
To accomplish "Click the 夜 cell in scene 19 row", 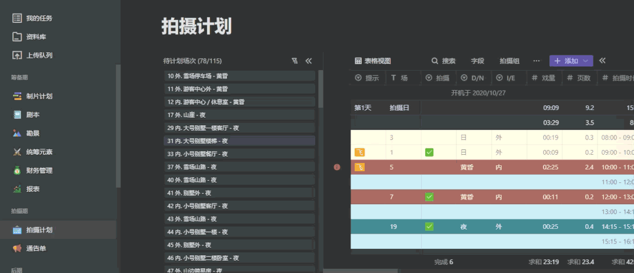I will (x=474, y=227).
